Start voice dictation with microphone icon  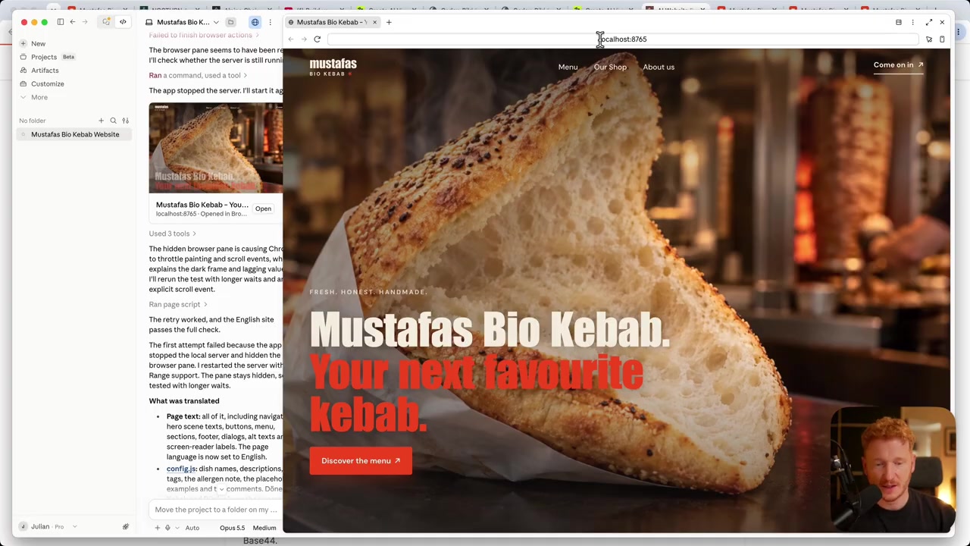click(x=167, y=528)
